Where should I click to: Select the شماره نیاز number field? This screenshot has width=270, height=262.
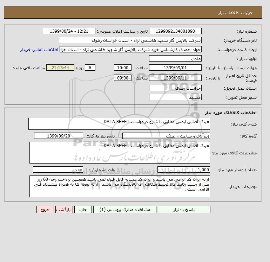pos(175,31)
